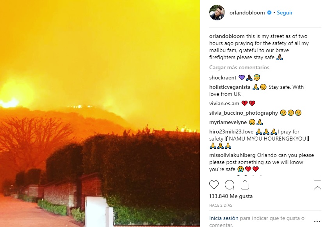The height and width of the screenshot is (227, 324).
Task: Open the HACE 2 DÍAS timestamp link
Action: (x=221, y=205)
